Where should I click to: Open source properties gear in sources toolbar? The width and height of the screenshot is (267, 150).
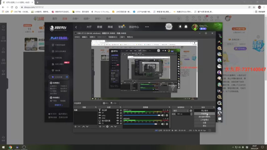107,127
